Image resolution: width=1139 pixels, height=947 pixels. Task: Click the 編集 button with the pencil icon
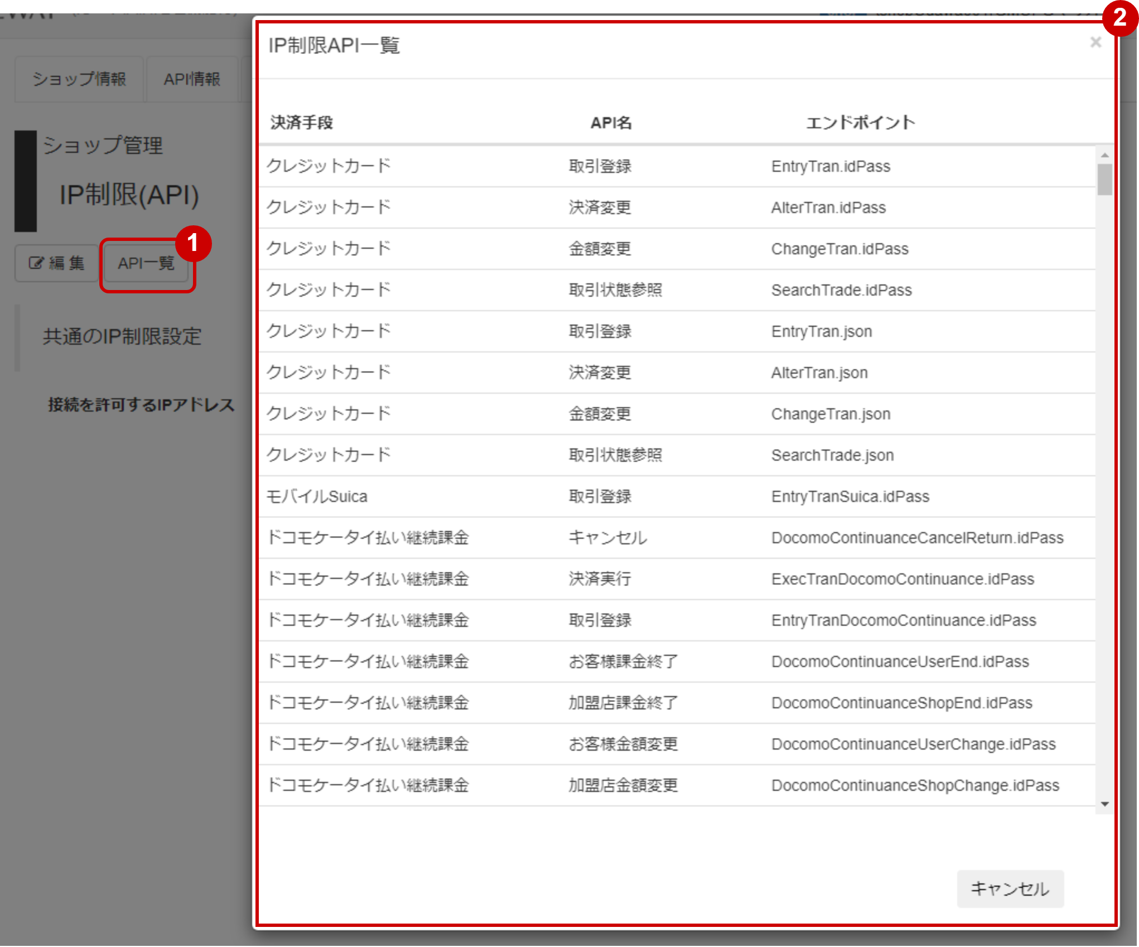pyautogui.click(x=56, y=263)
